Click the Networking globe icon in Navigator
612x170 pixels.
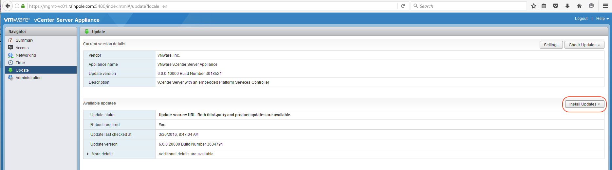pyautogui.click(x=10, y=55)
